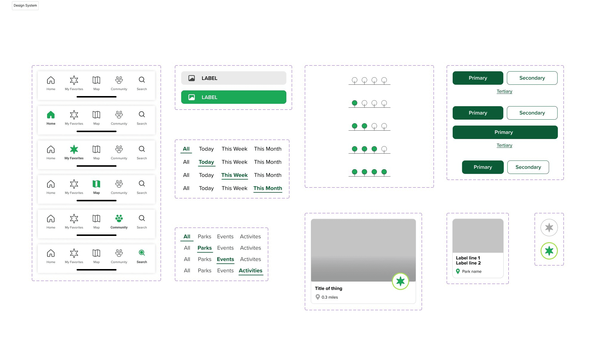Click the Title of thing card thumbnail
Screen dimensions: 596x346
tap(363, 250)
